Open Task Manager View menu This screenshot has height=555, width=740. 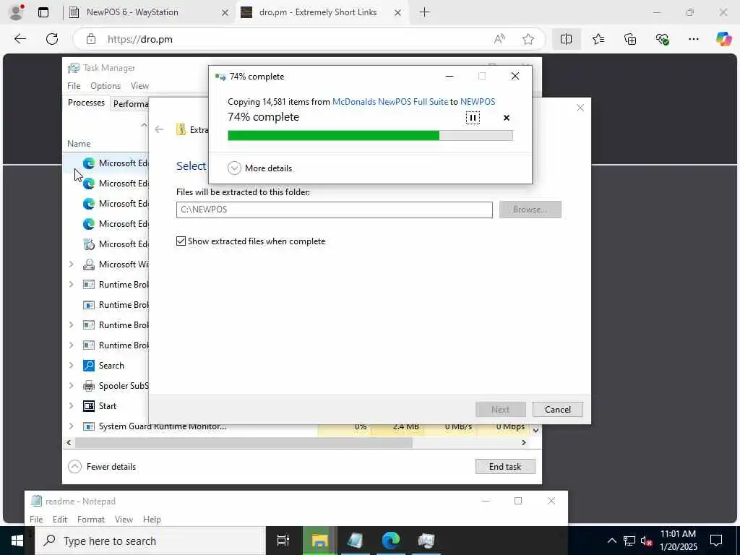click(x=139, y=86)
